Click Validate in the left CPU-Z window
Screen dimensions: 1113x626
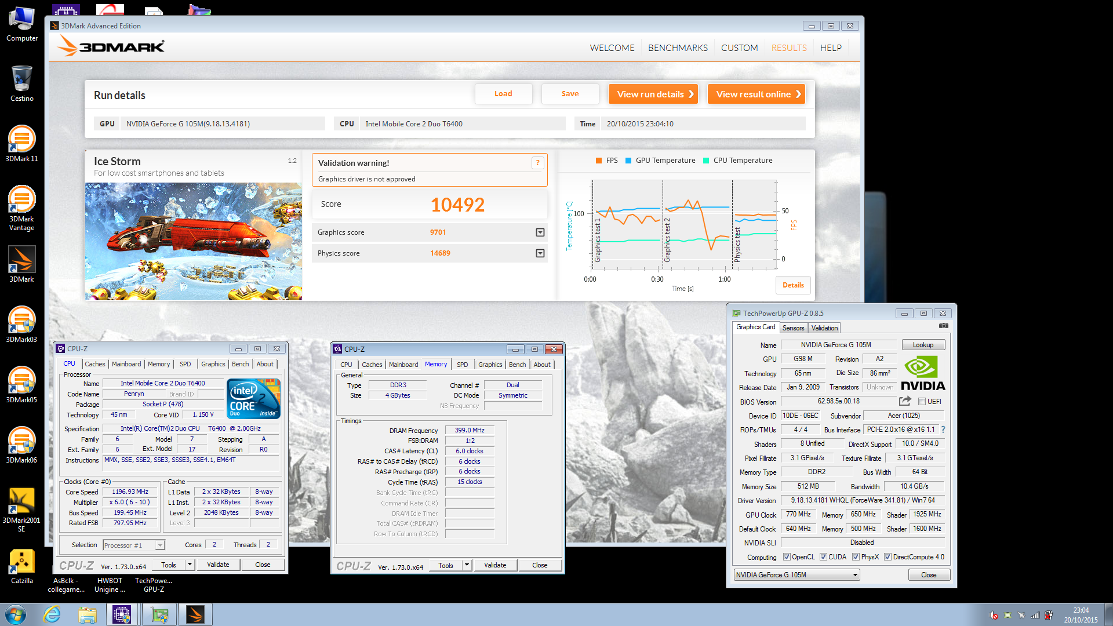click(218, 565)
